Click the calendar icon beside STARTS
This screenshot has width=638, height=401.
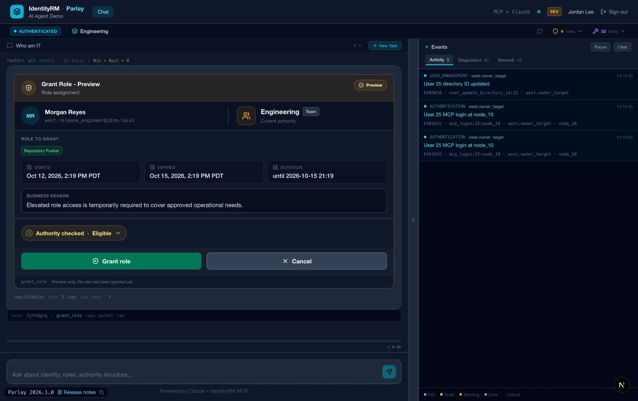pos(29,167)
